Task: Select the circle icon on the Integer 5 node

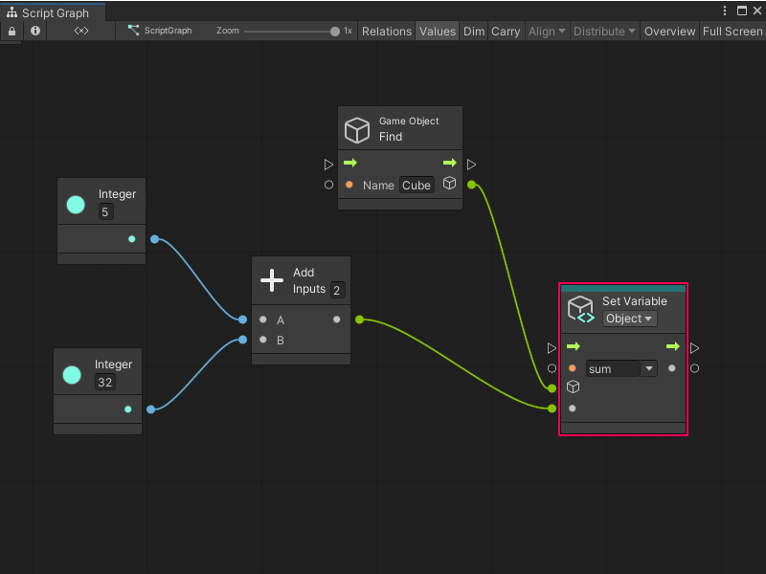Action: click(76, 204)
